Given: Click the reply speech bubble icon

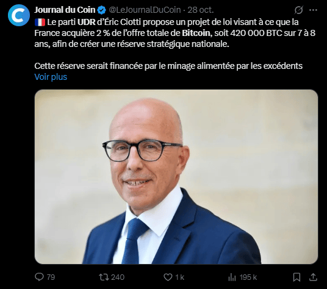Looking at the screenshot, I should coord(39,277).
